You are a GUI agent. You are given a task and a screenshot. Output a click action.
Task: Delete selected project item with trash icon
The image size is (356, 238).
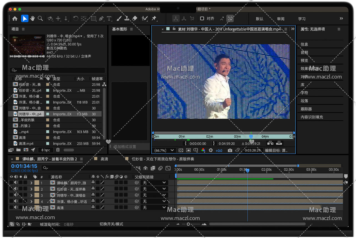(x=58, y=150)
